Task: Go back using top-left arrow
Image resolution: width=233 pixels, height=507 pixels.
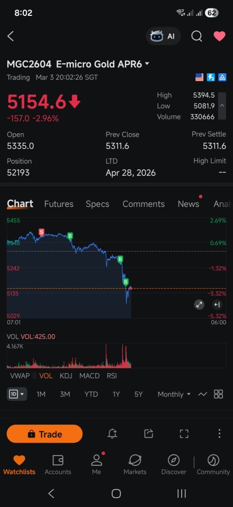Action: [11, 36]
